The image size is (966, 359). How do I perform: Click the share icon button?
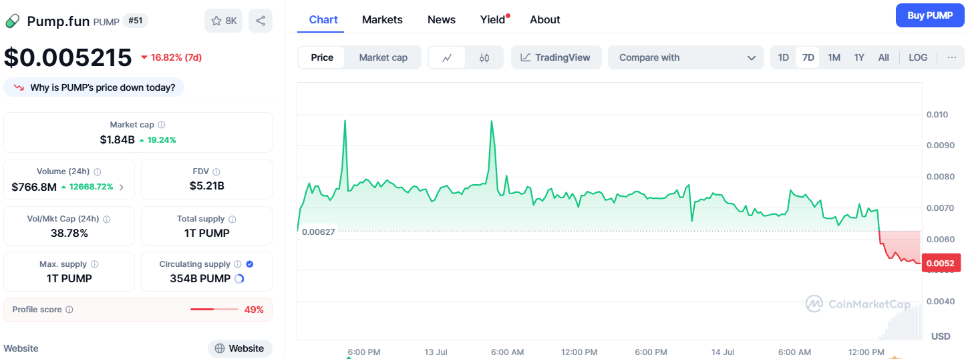click(261, 21)
